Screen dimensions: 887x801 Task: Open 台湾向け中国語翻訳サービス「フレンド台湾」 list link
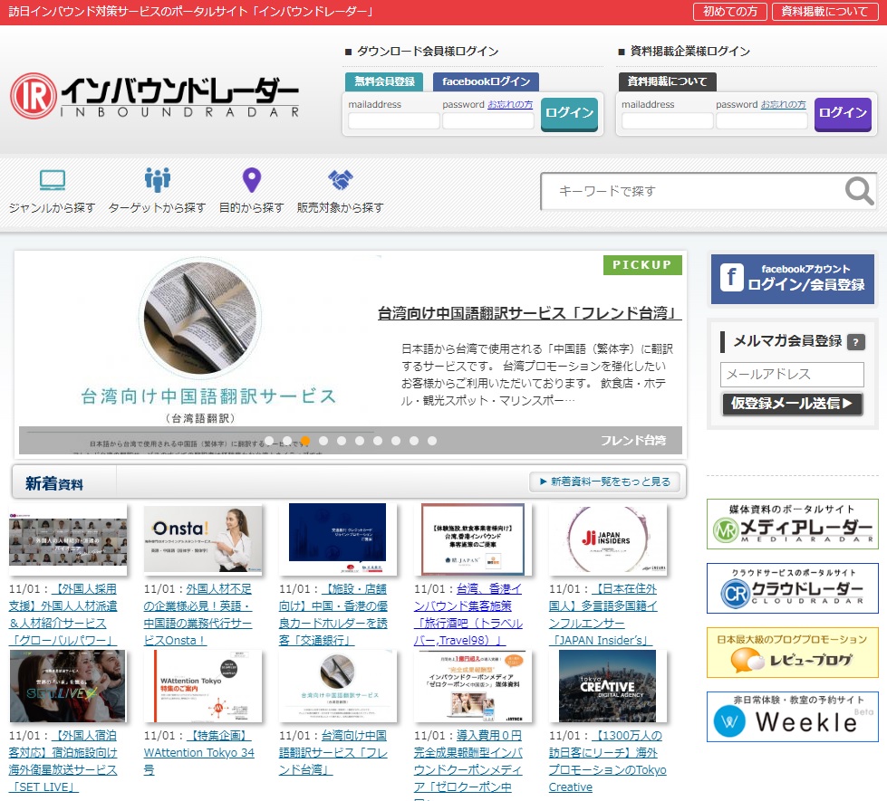(333, 753)
